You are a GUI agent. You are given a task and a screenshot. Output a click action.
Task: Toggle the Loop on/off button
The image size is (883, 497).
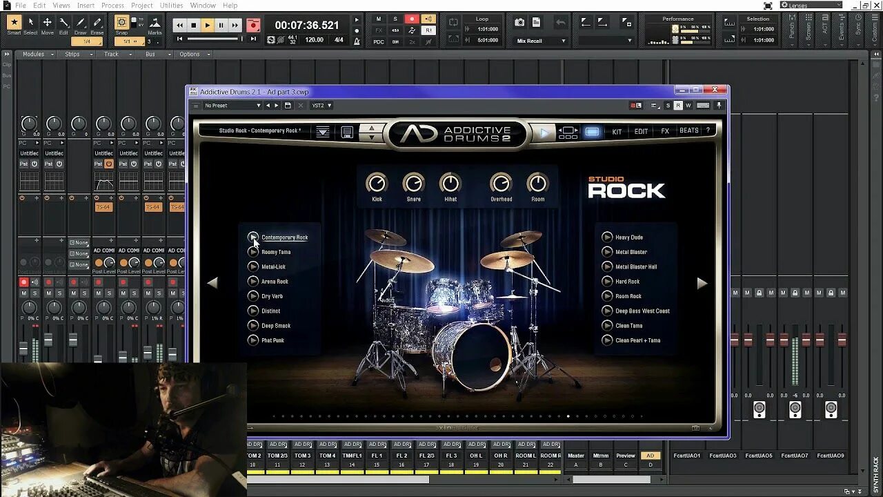click(453, 23)
